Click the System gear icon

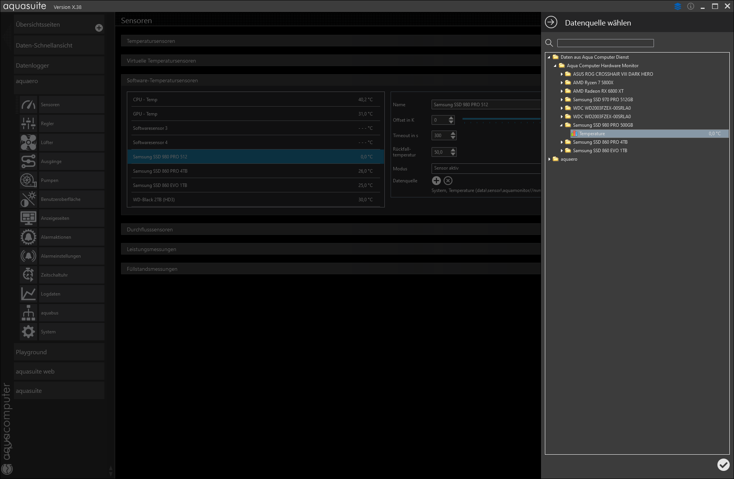click(28, 332)
